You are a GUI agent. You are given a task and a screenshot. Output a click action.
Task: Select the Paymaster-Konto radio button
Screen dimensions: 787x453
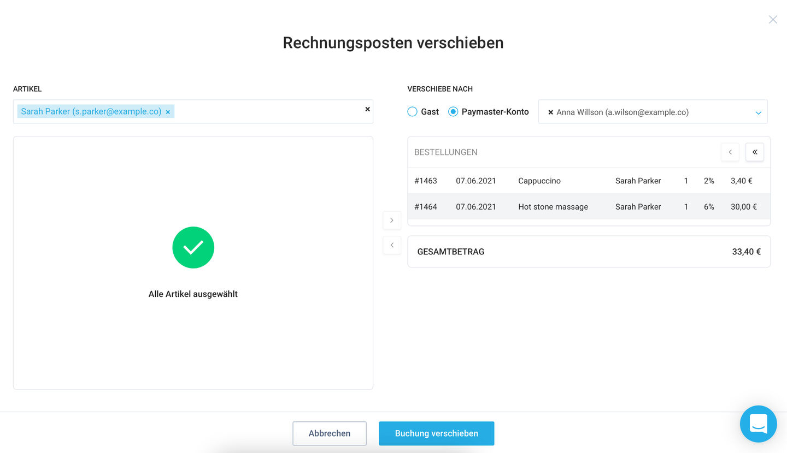pos(453,112)
